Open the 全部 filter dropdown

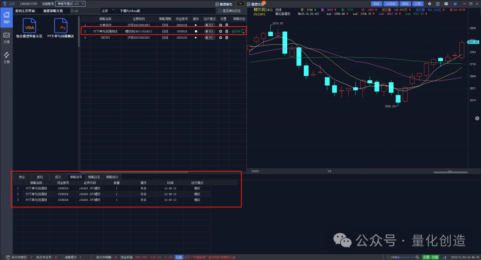tap(108, 11)
